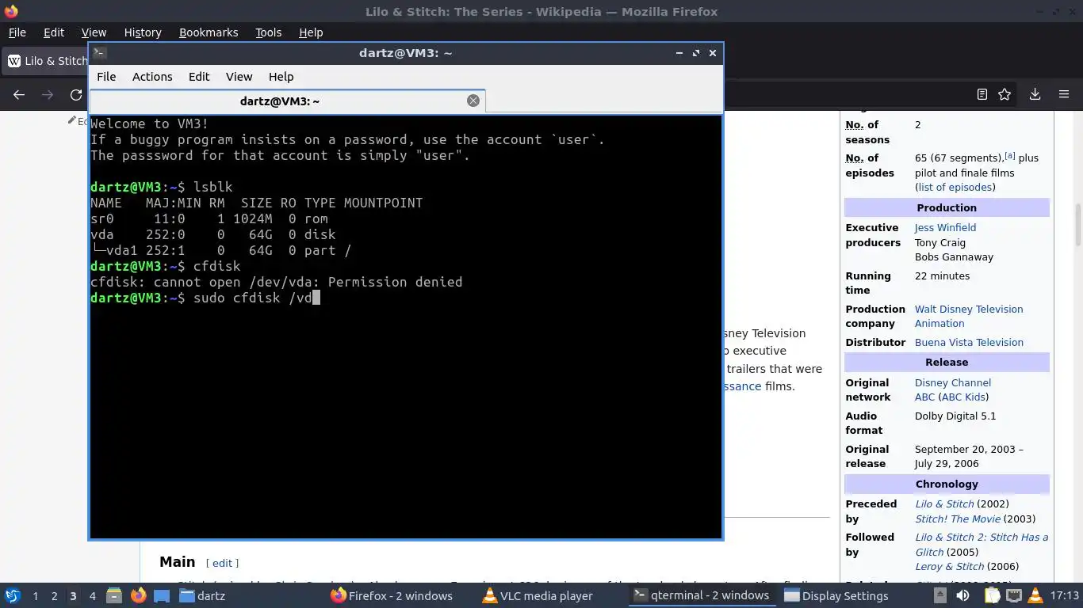1083x608 pixels.
Task: Switch to virtual desktop 1
Action: pos(35,596)
